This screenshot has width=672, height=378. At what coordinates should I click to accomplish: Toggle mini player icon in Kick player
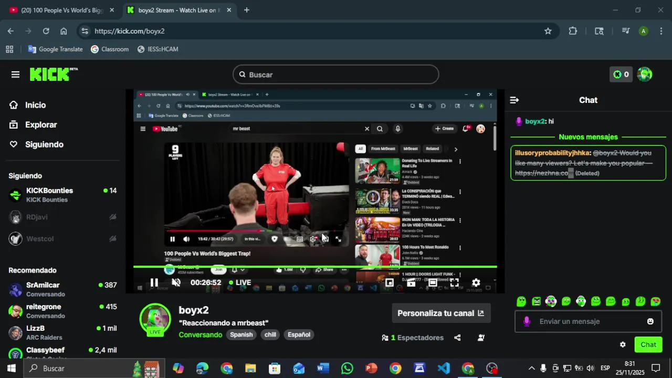390,282
